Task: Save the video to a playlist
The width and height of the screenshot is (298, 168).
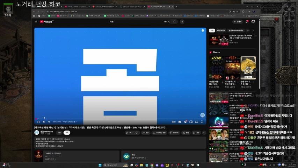Action: pyautogui.click(x=196, y=133)
